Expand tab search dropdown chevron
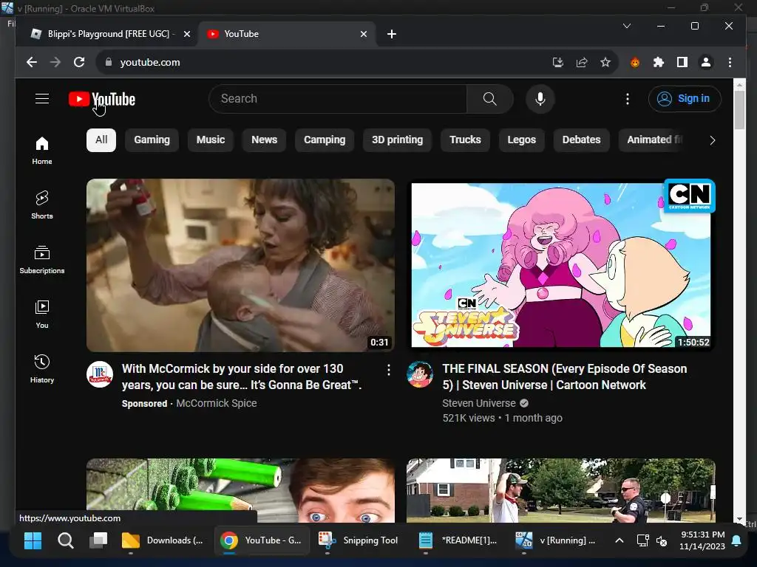 click(x=627, y=26)
